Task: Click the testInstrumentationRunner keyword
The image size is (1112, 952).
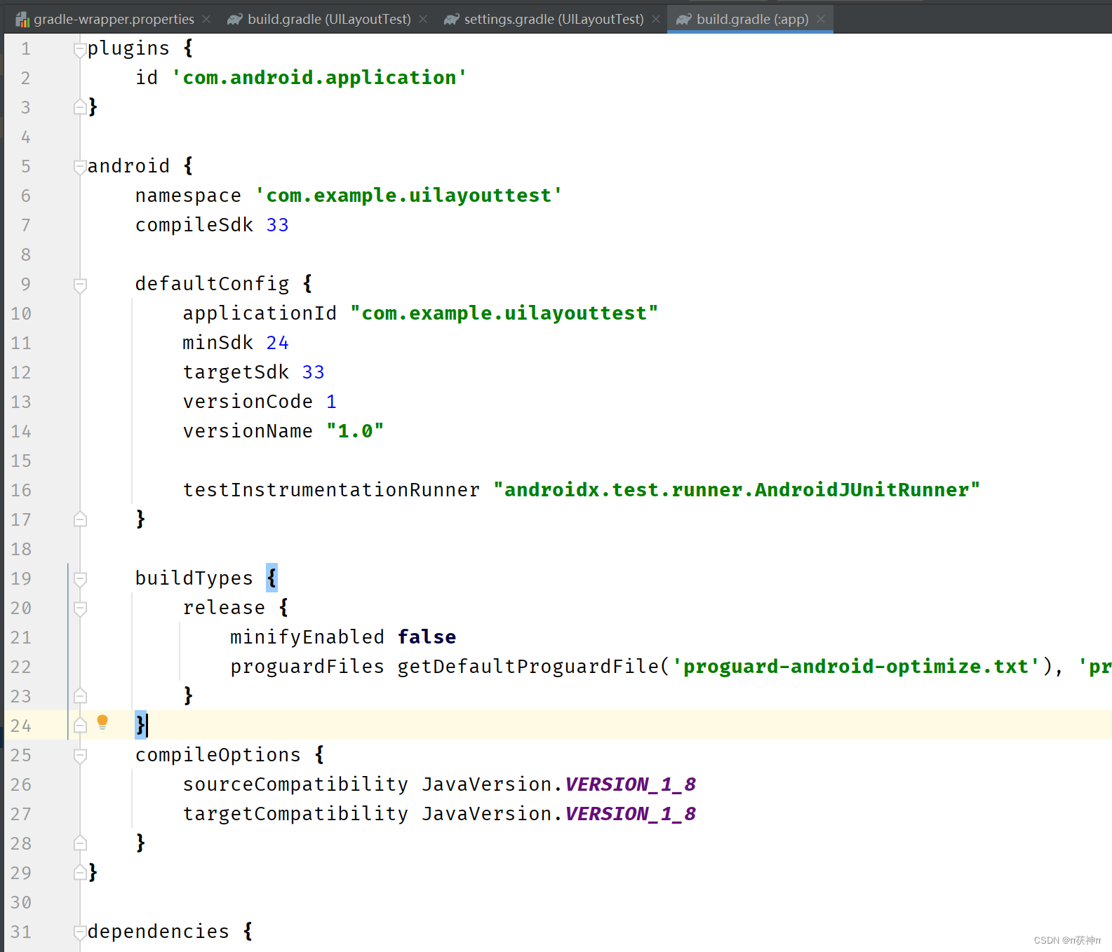Action: (x=331, y=489)
